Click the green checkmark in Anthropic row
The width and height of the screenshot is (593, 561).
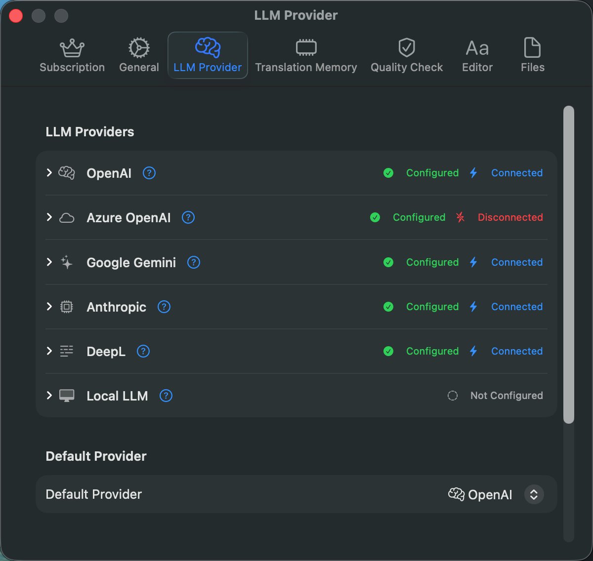[x=388, y=307]
